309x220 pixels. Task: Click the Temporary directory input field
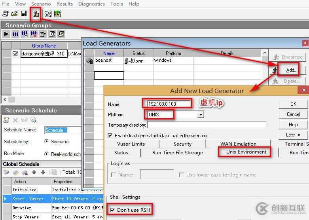(x=207, y=125)
